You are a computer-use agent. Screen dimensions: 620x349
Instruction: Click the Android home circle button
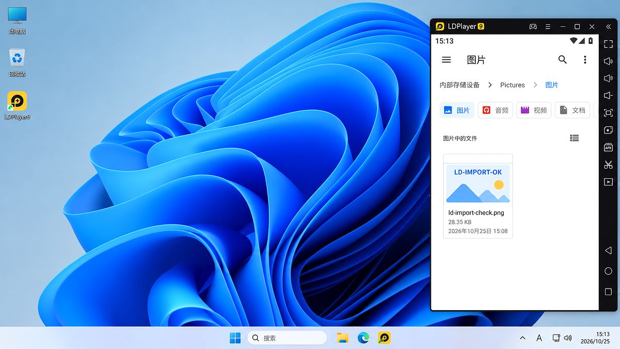608,271
